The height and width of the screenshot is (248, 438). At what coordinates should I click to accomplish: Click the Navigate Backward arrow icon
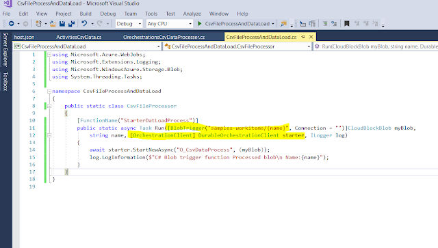coord(11,24)
